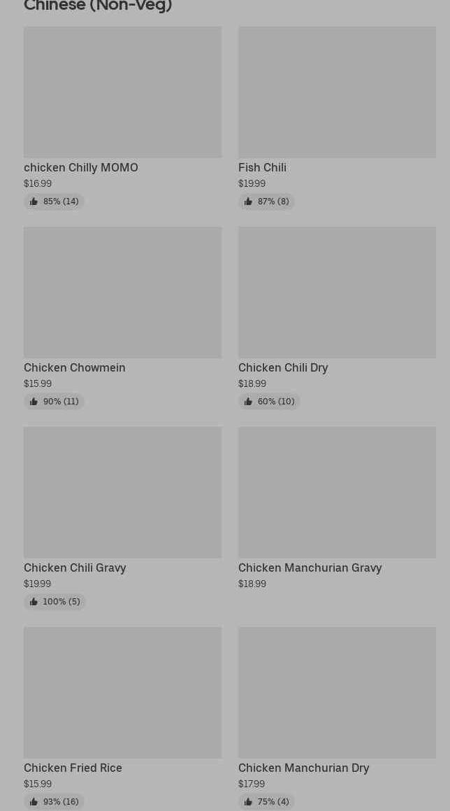This screenshot has height=811, width=450.
Task: Click thumbs-up icon under Chicken Chili Dry
Action: tap(248, 402)
